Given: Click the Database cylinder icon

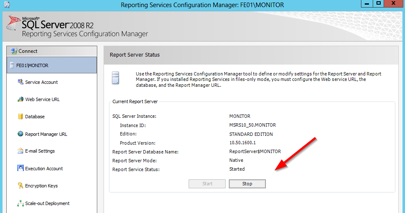Looking at the screenshot, I should pos(21,117).
